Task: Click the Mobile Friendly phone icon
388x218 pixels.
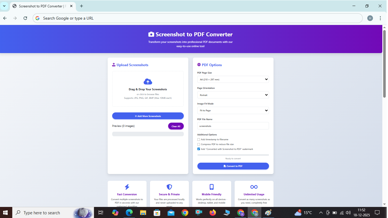Action: (x=212, y=187)
